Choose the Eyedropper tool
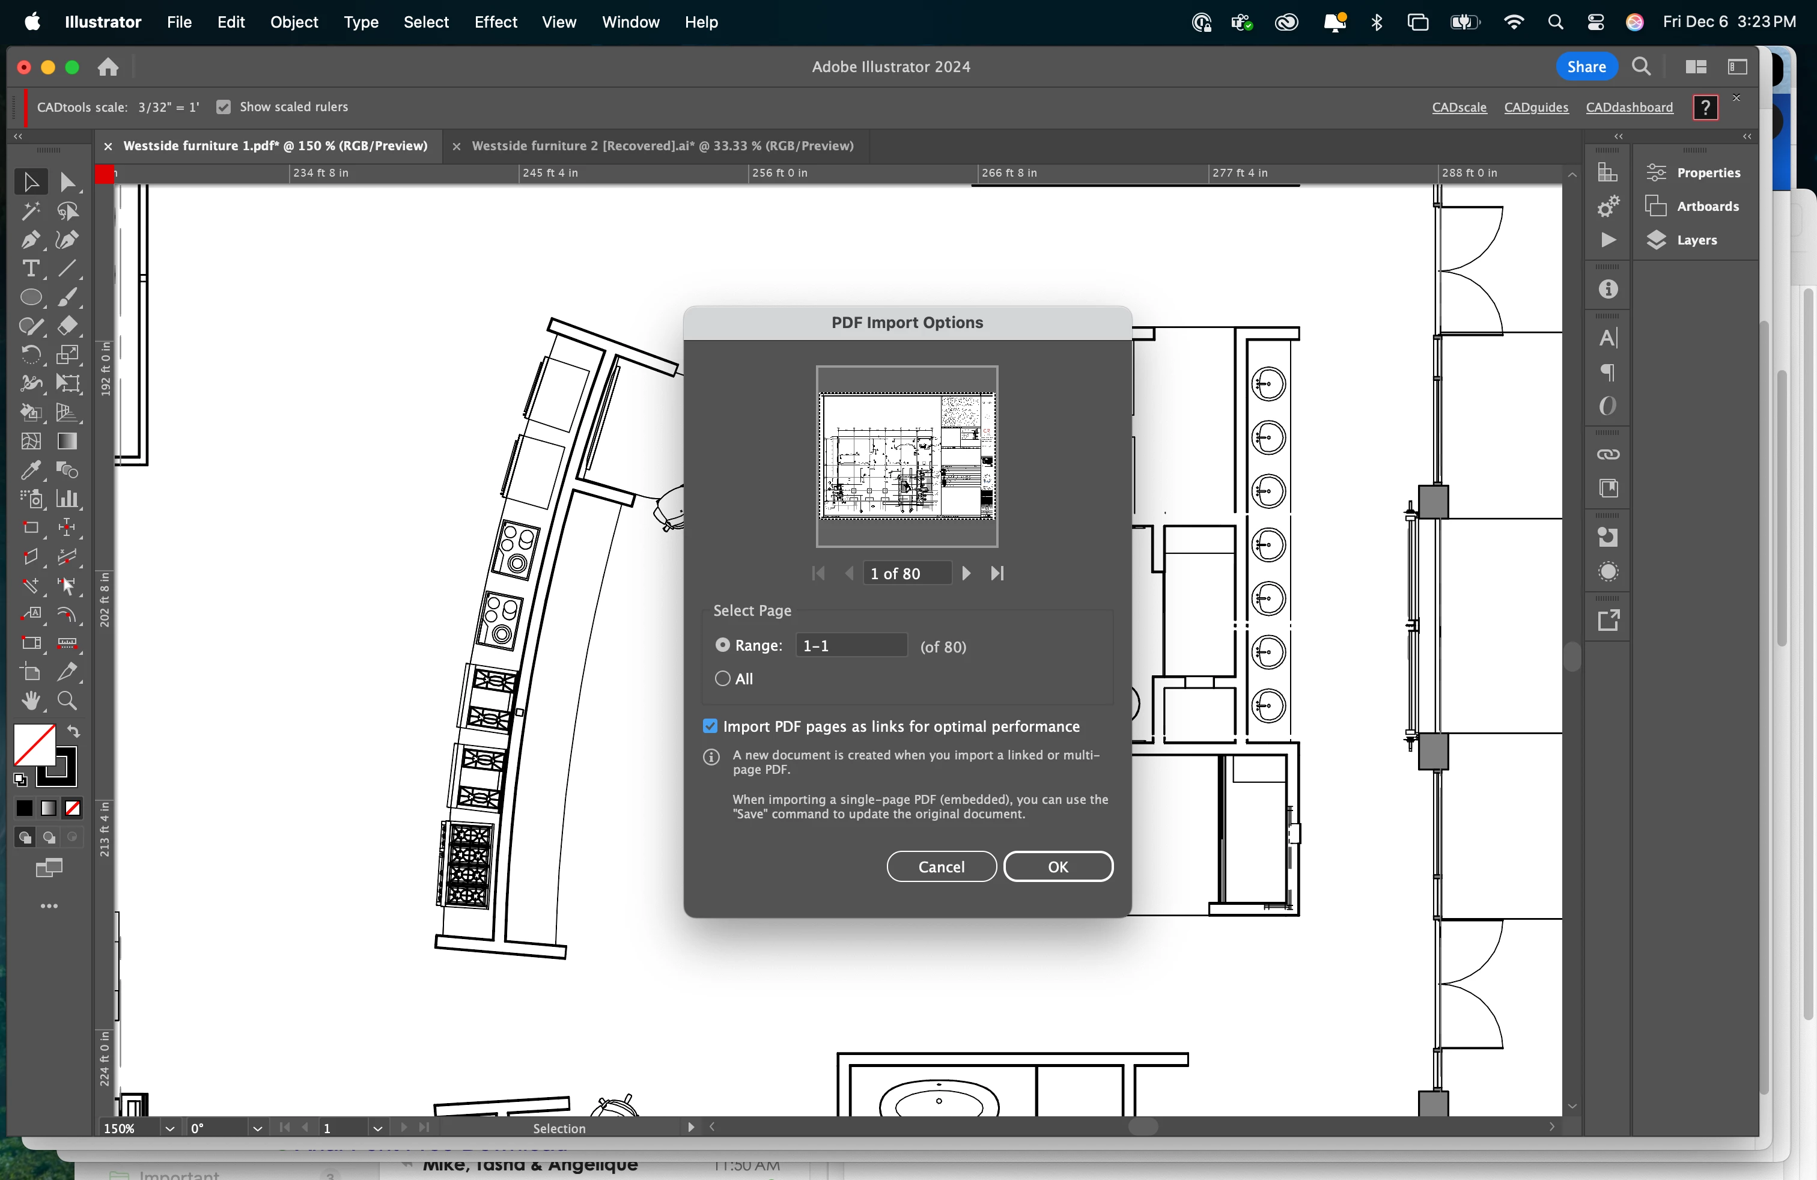 coord(31,470)
